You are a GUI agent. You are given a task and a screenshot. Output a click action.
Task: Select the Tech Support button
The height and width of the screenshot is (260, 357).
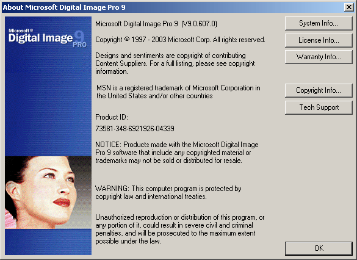click(319, 107)
